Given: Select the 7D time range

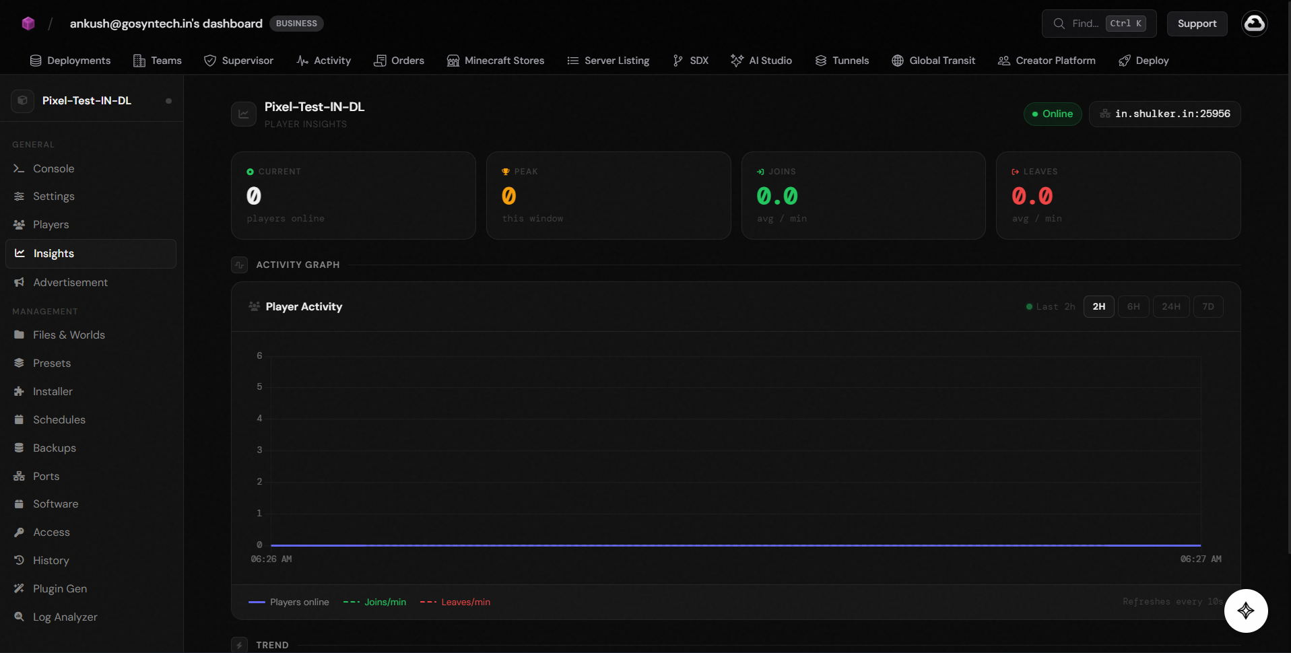Looking at the screenshot, I should pos(1208,306).
